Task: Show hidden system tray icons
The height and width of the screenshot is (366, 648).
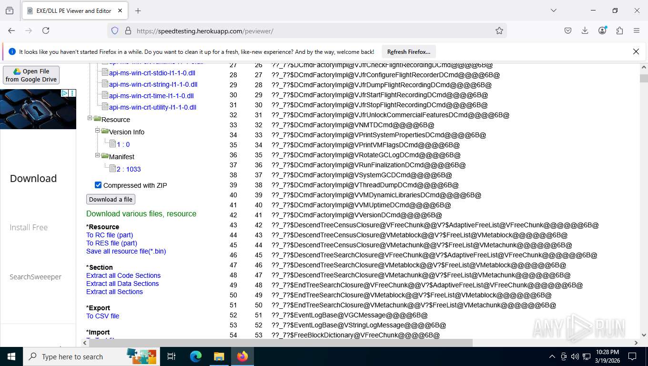Action: click(552, 356)
